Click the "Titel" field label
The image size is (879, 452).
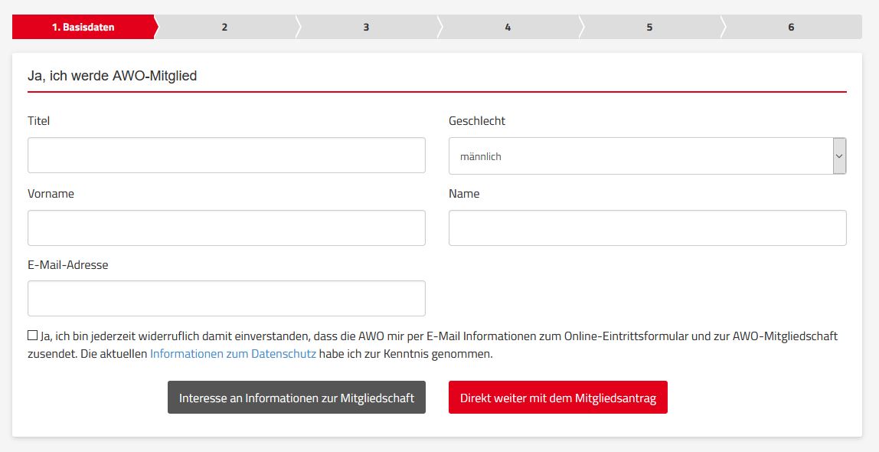[39, 121]
